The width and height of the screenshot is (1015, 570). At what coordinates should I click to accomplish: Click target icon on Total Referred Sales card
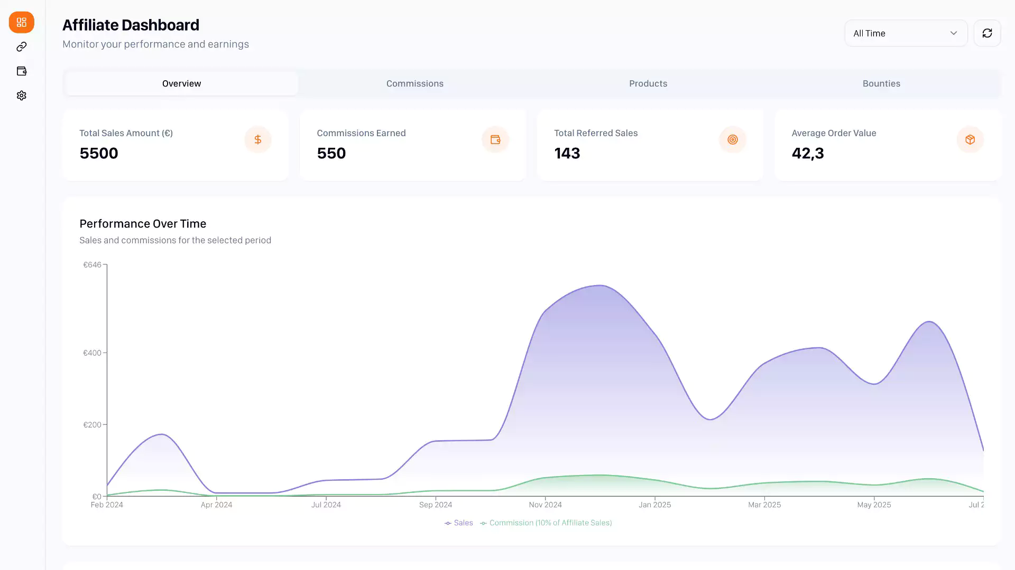point(732,140)
